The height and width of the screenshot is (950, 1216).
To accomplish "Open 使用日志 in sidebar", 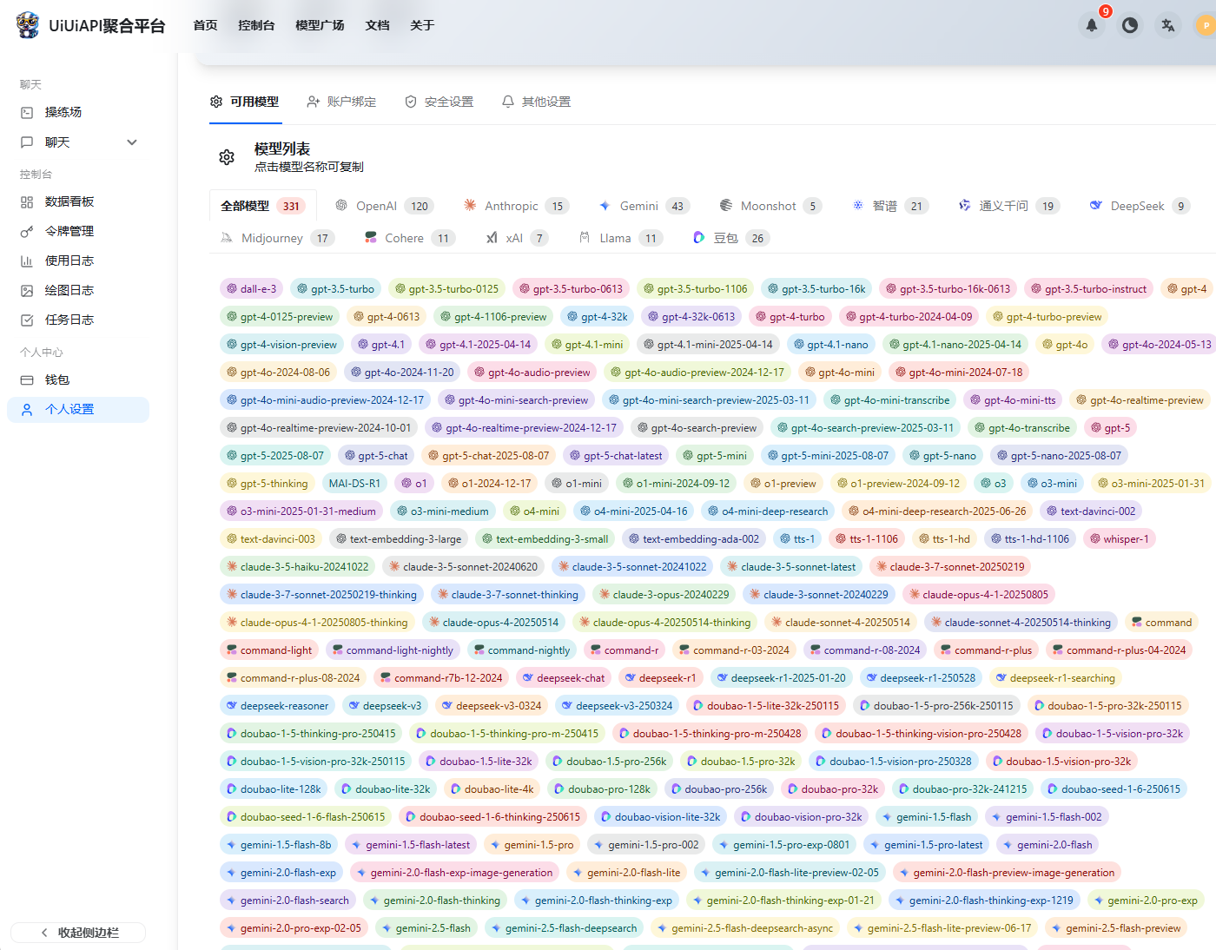I will pyautogui.click(x=78, y=261).
